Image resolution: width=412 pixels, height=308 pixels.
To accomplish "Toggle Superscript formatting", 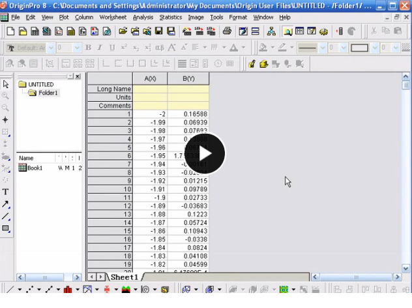I will coord(124,48).
